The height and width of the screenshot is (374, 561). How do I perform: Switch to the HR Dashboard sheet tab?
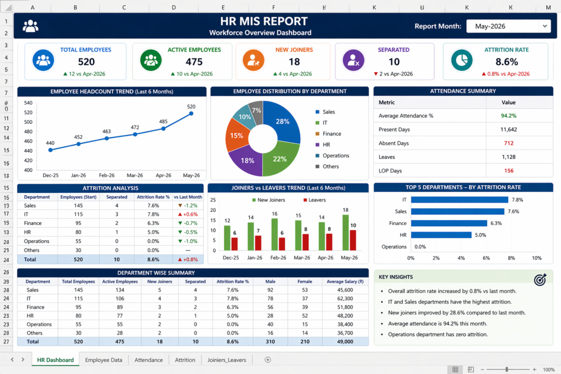coord(55,360)
